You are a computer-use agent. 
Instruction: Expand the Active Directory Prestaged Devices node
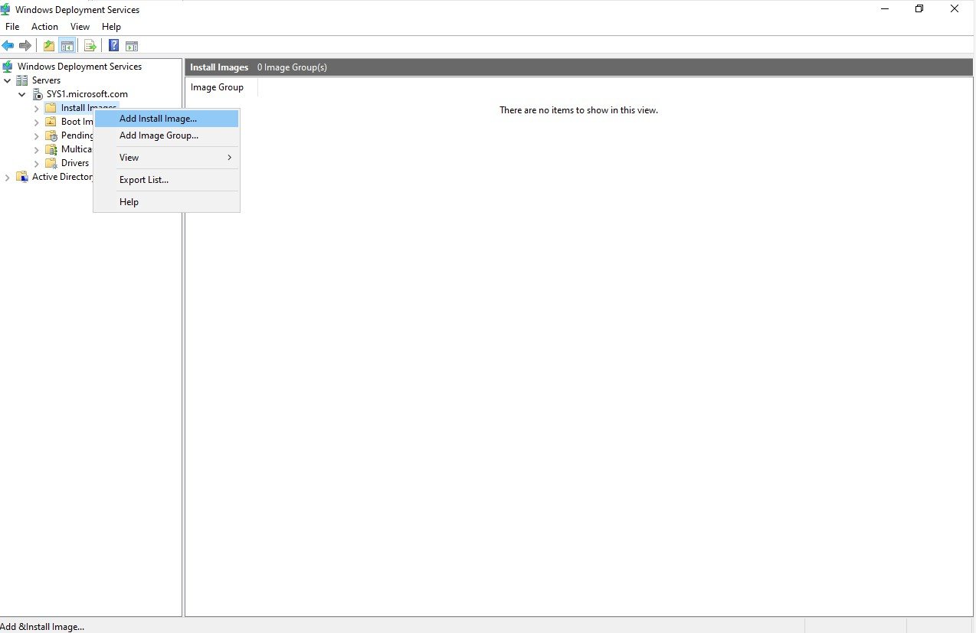8,177
